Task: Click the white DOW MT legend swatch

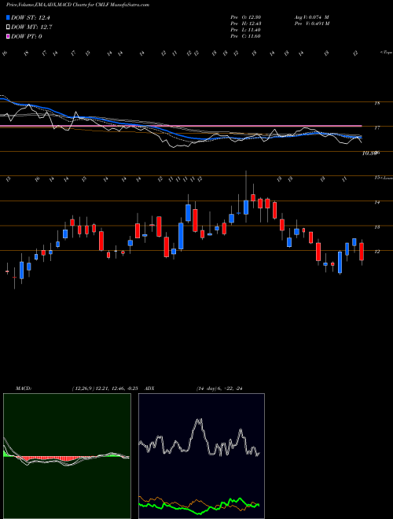Action: pyautogui.click(x=8, y=28)
